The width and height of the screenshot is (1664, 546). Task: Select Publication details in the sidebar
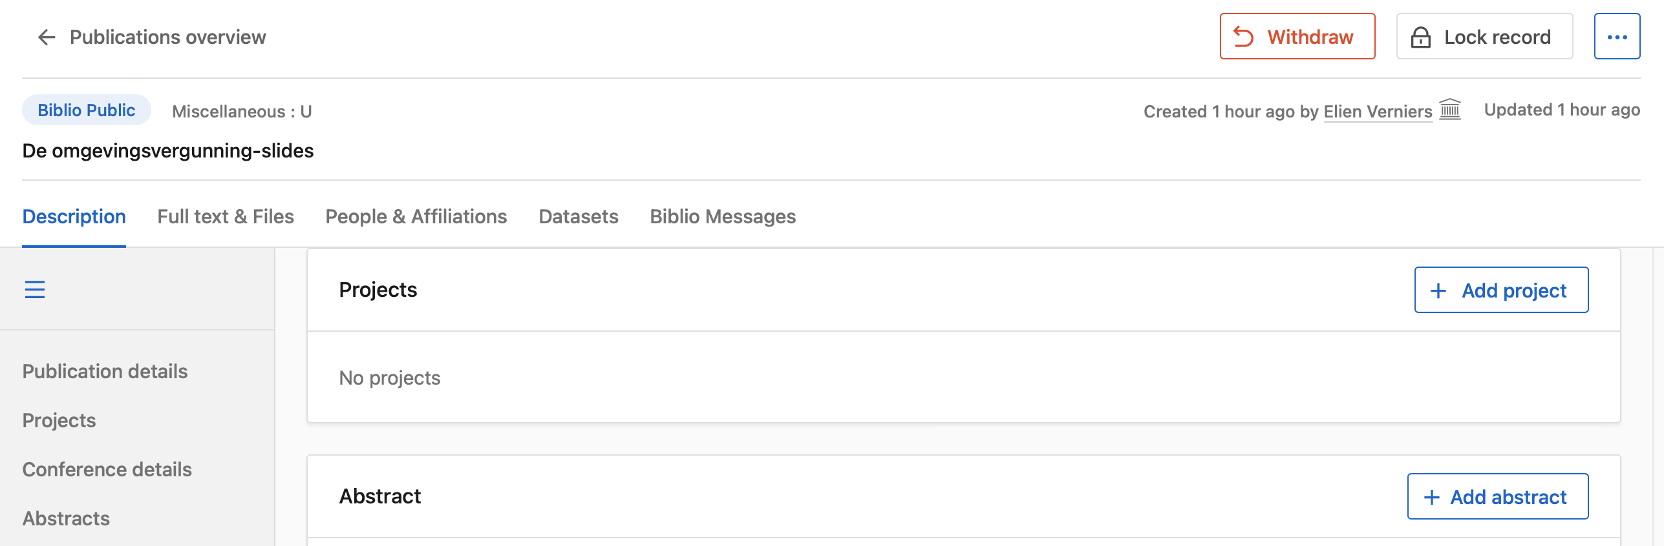(x=105, y=371)
